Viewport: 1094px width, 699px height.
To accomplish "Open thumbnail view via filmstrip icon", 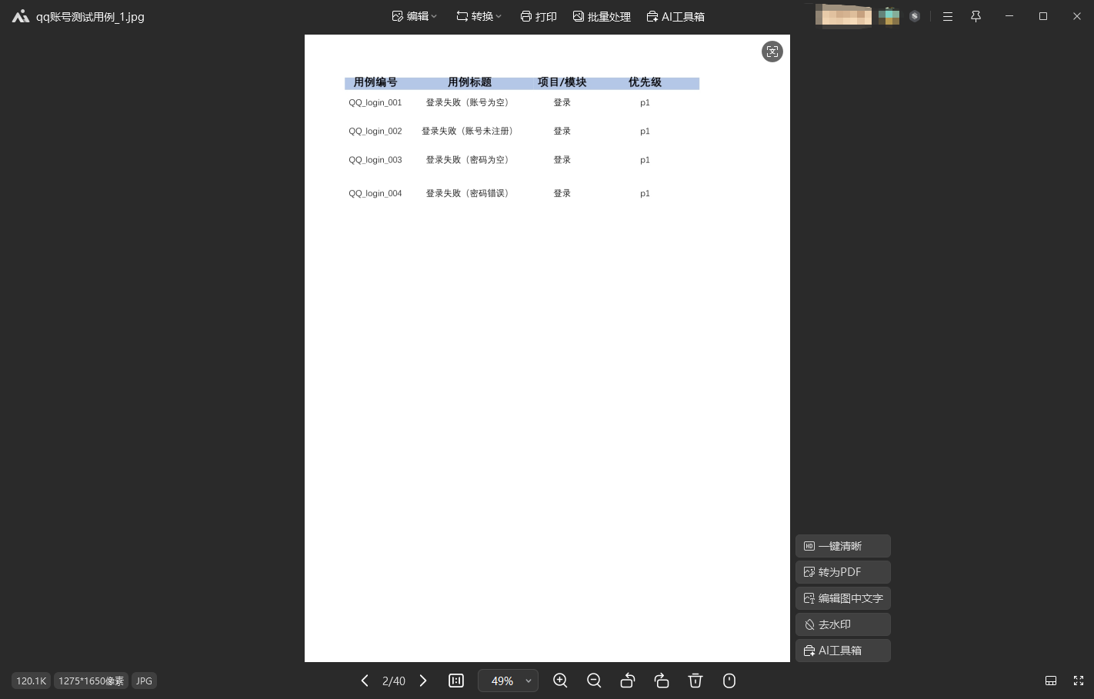I will pyautogui.click(x=456, y=681).
